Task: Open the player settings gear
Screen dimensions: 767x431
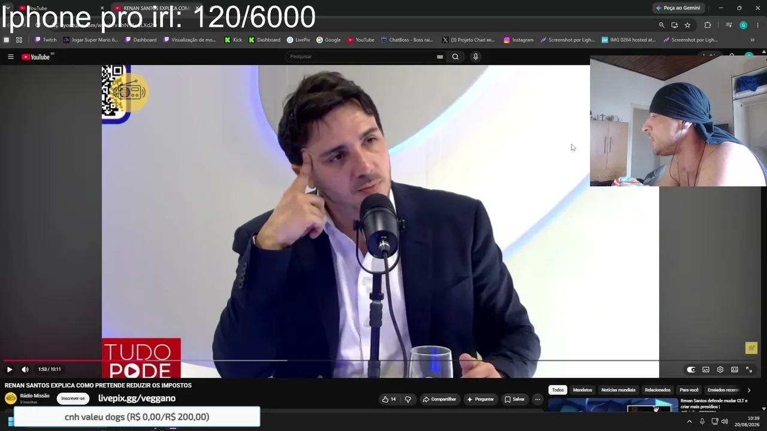Action: pyautogui.click(x=720, y=369)
